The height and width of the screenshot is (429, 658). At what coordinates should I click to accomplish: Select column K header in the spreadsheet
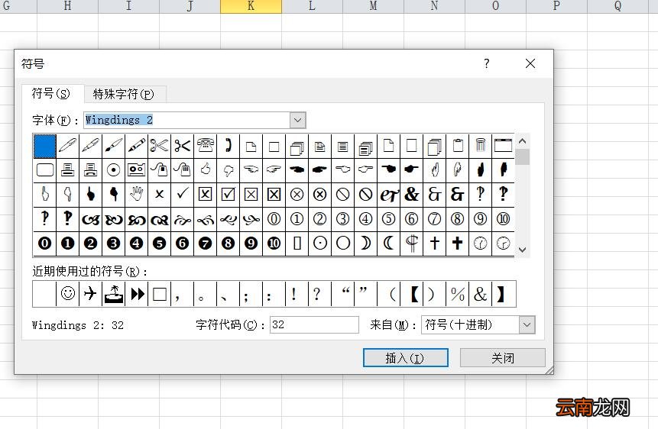pos(251,6)
